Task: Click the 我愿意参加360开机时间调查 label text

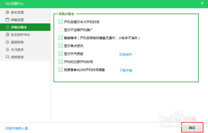Action: (84, 70)
